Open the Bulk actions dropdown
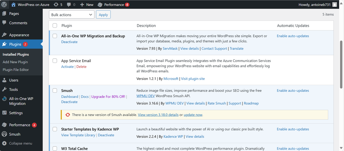The image size is (344, 151). coord(72,15)
